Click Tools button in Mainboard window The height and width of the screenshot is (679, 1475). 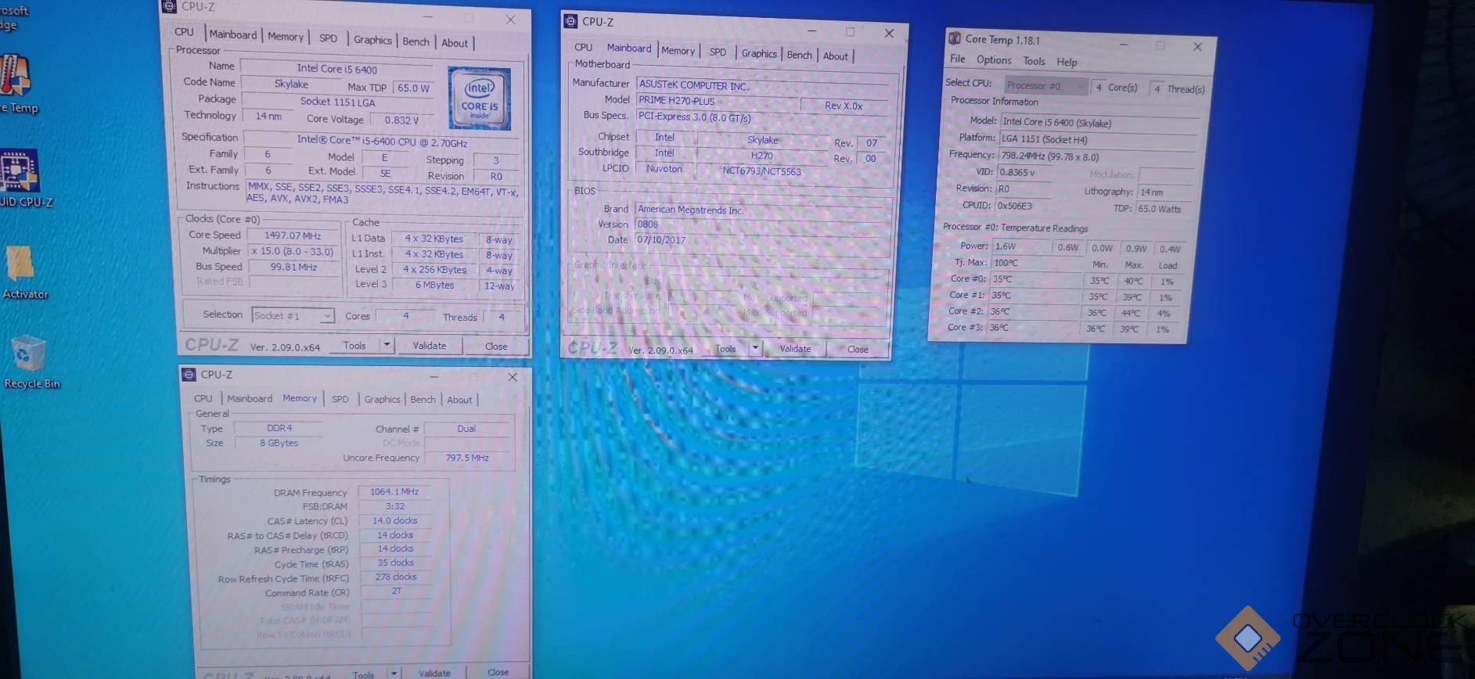click(x=725, y=349)
